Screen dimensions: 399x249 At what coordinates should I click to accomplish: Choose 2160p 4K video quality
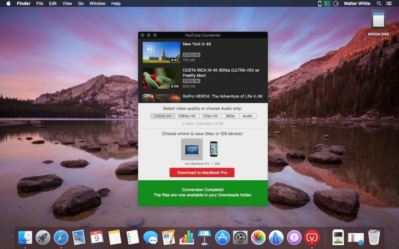point(163,116)
